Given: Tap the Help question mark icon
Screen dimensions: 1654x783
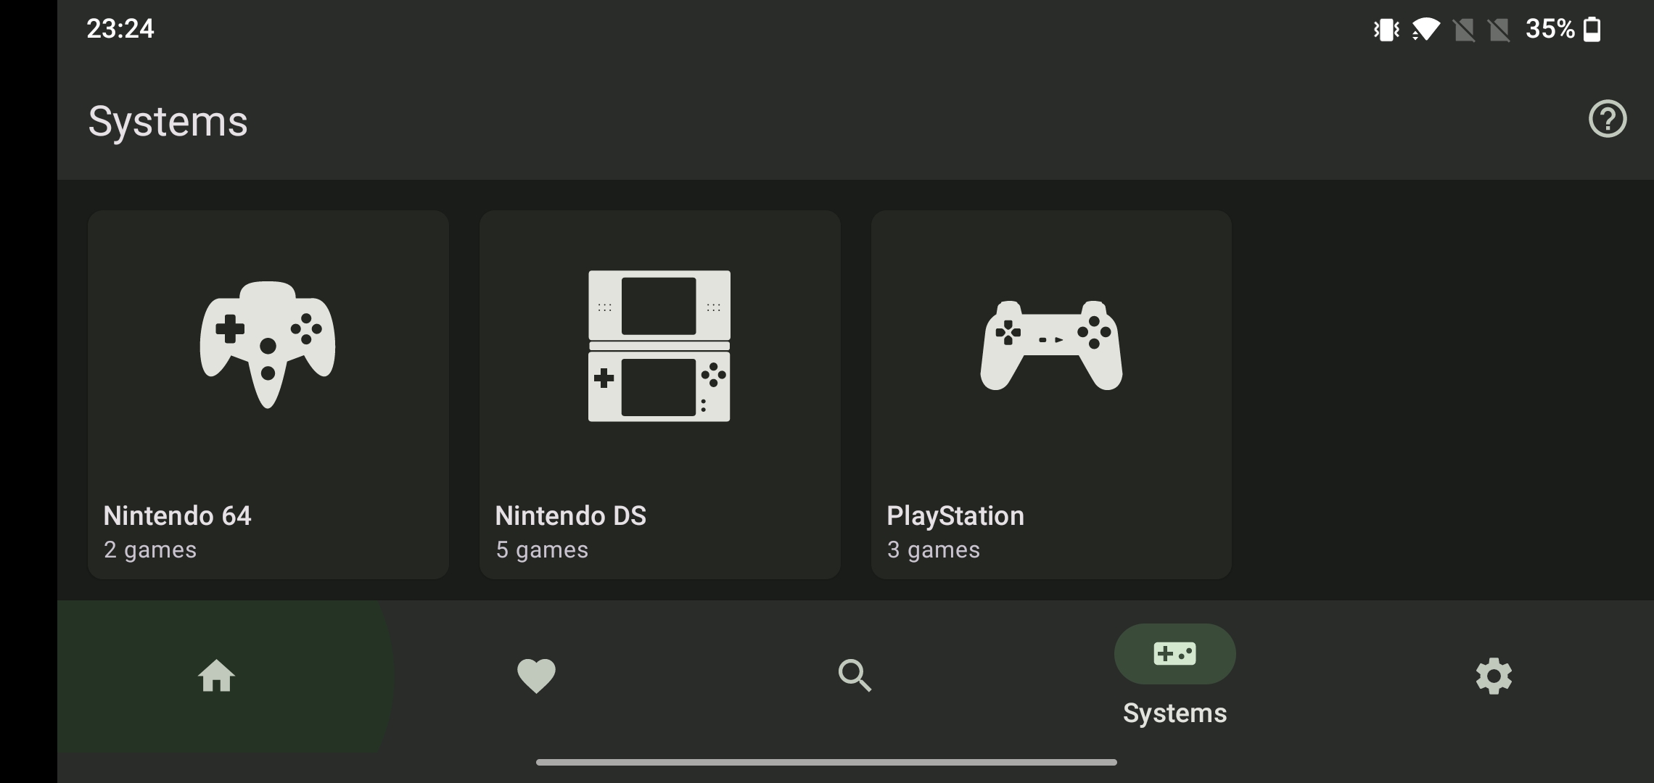Looking at the screenshot, I should coord(1608,119).
